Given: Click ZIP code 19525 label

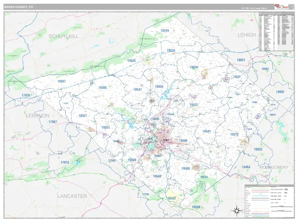Looking at the screenshot, I should (258, 149).
